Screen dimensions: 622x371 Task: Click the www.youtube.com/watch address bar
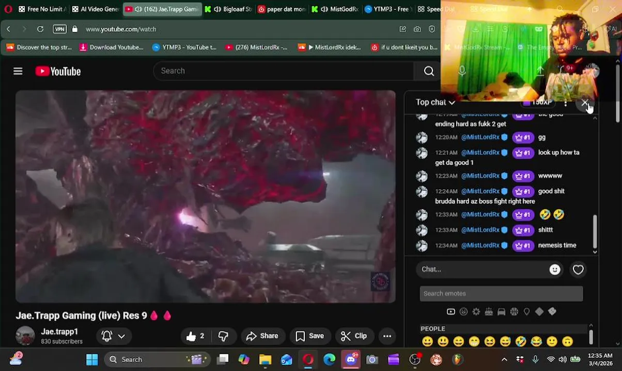(121, 29)
